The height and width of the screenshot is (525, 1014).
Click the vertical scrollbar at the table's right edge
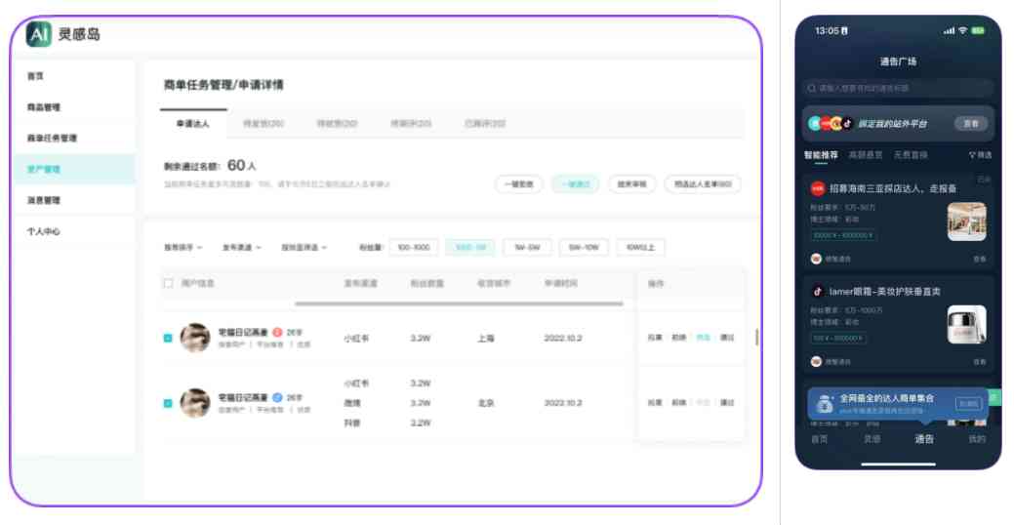[x=757, y=337]
